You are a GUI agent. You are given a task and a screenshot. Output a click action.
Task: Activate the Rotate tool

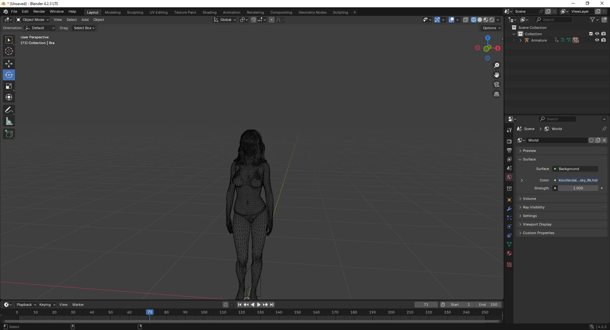[x=9, y=75]
